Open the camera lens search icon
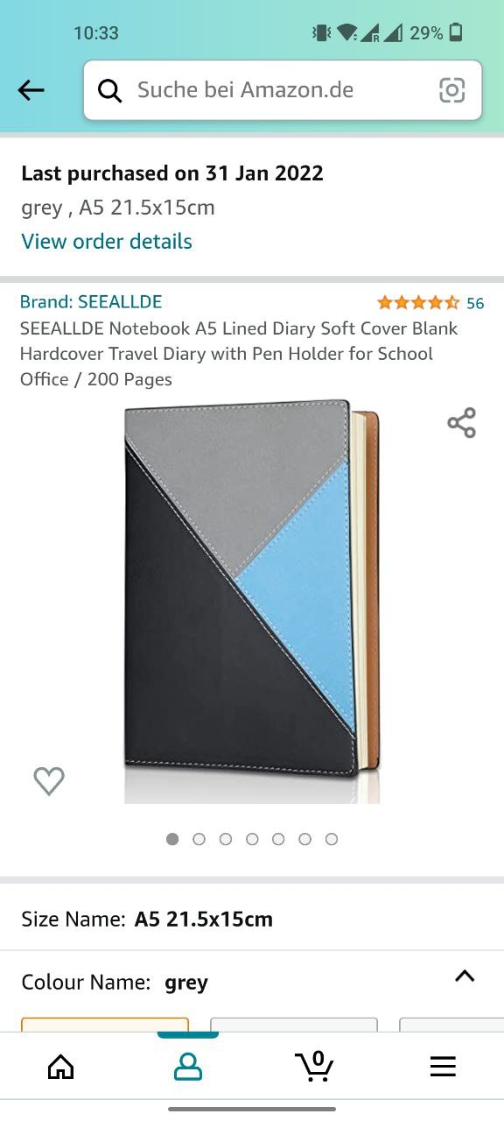 451,89
